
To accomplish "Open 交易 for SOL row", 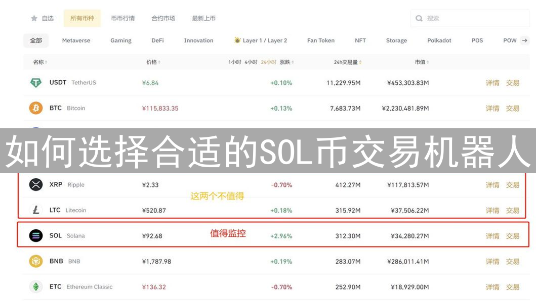I will click(x=513, y=236).
